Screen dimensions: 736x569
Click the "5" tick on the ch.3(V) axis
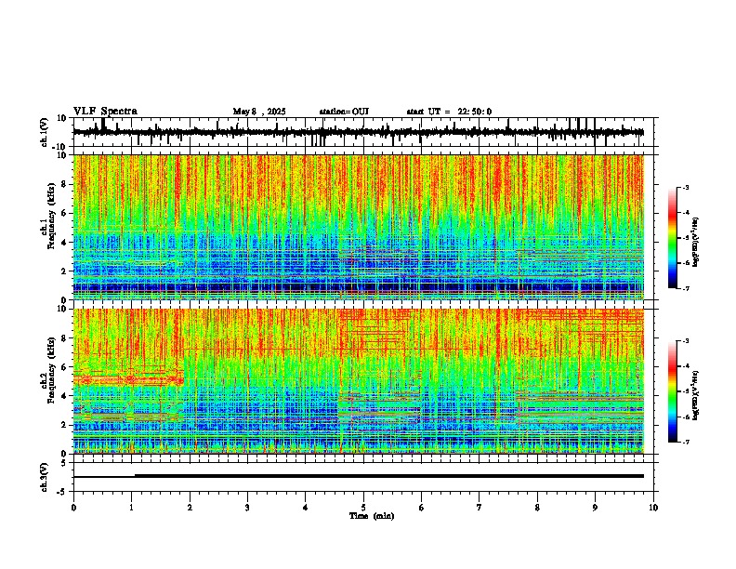click(65, 463)
